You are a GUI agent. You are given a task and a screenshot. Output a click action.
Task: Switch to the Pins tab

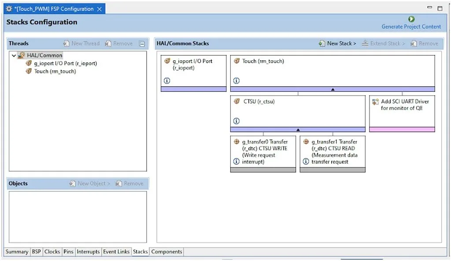point(68,252)
